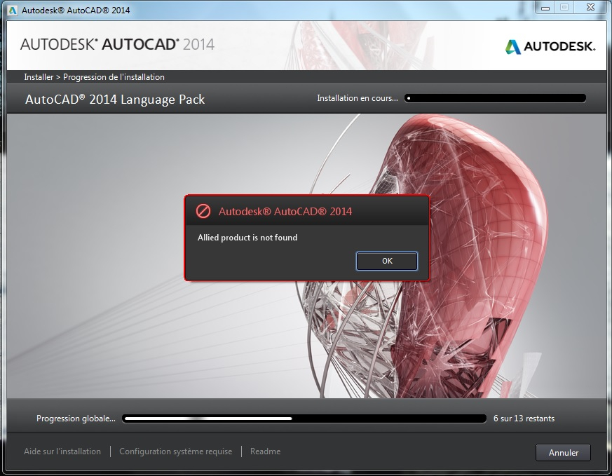Dismiss the error with the OK button
Viewport: 612px width, 476px height.
coord(386,261)
